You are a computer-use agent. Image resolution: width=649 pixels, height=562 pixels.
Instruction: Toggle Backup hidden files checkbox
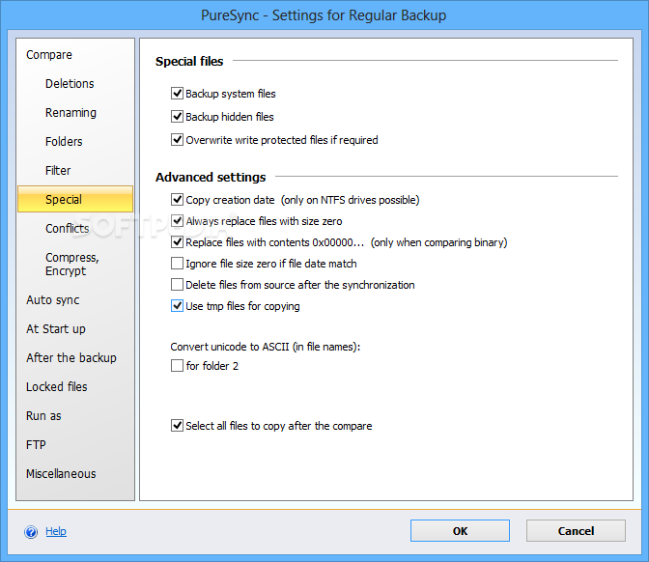(x=177, y=116)
